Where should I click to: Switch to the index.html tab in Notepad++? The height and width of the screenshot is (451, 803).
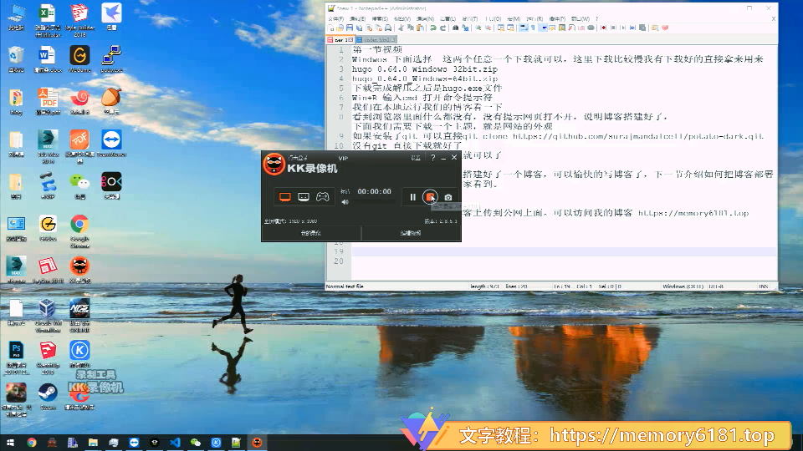pos(376,39)
